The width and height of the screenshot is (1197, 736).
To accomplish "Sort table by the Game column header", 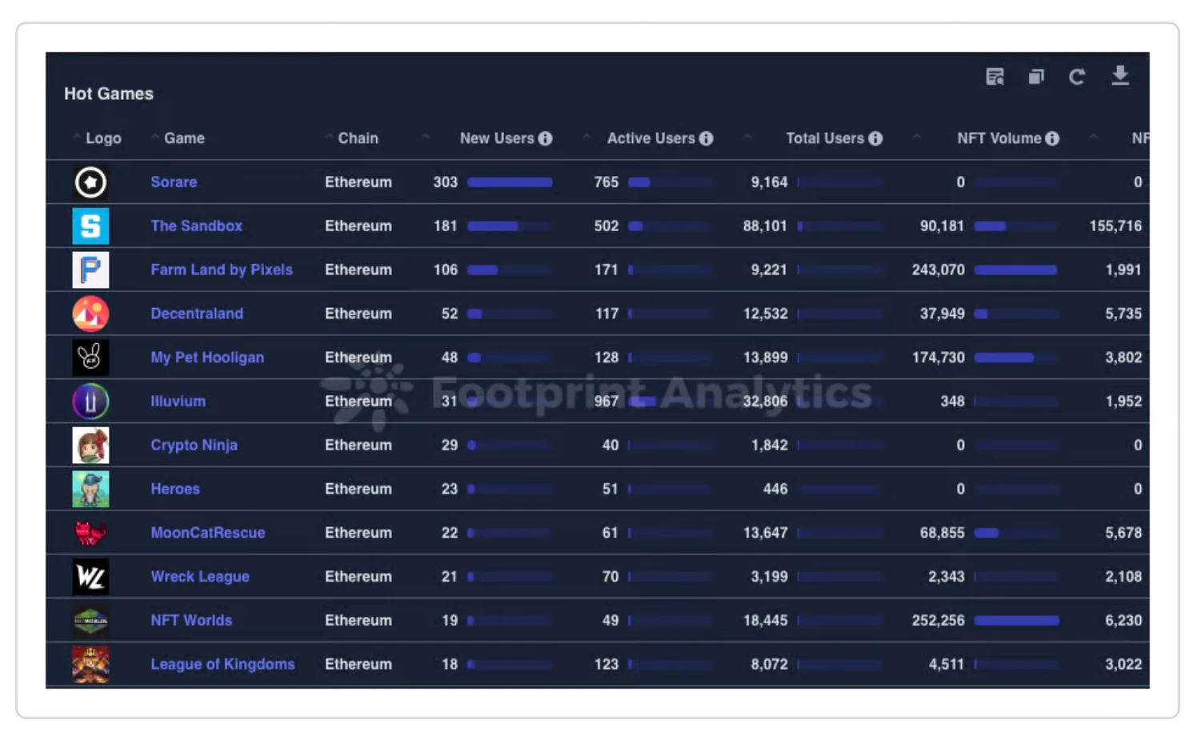I will pyautogui.click(x=184, y=138).
